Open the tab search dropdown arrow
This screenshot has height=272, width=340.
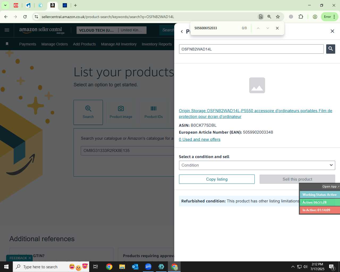5,5
